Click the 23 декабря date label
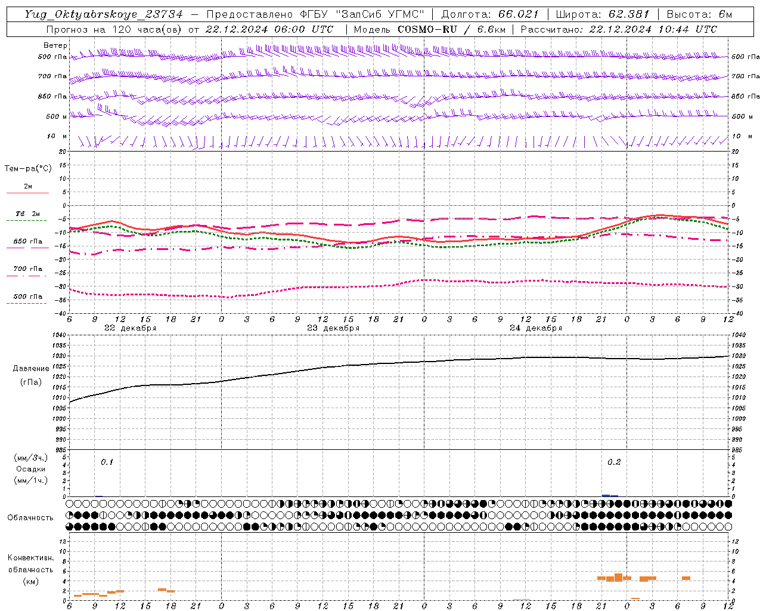Image resolution: width=763 pixels, height=611 pixels. (x=333, y=328)
